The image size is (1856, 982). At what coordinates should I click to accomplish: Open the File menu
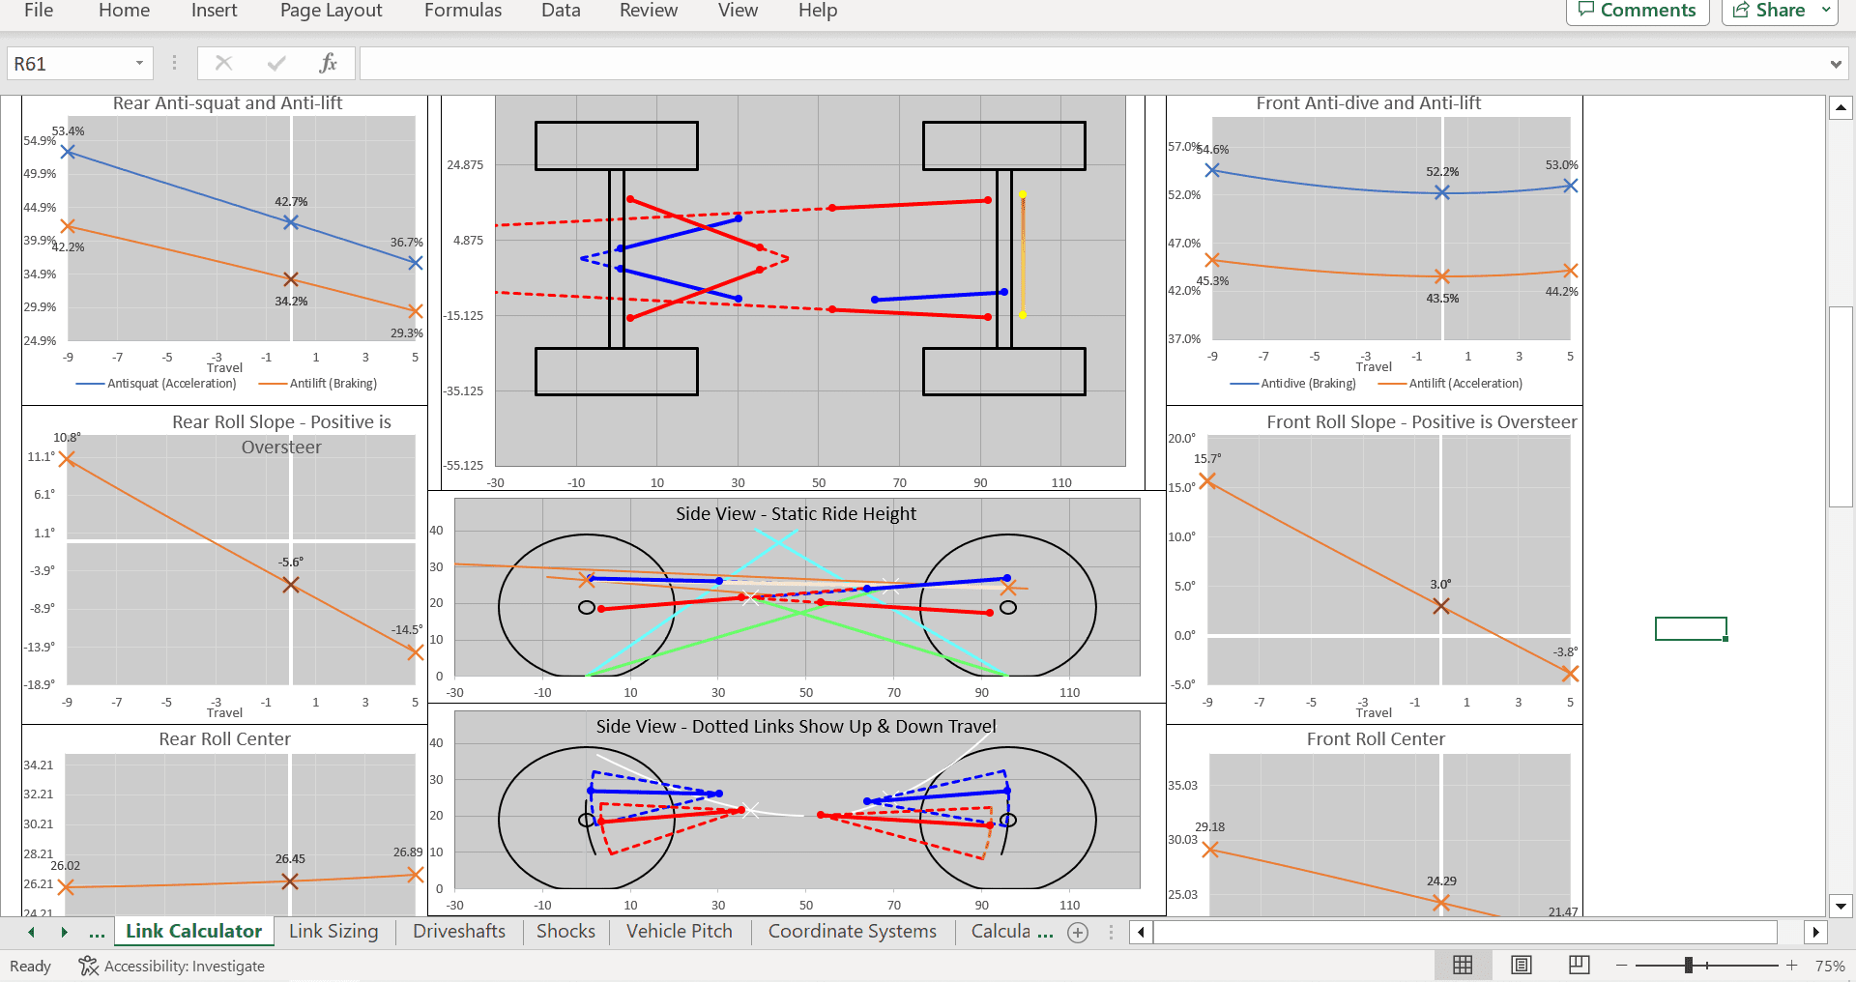[39, 11]
